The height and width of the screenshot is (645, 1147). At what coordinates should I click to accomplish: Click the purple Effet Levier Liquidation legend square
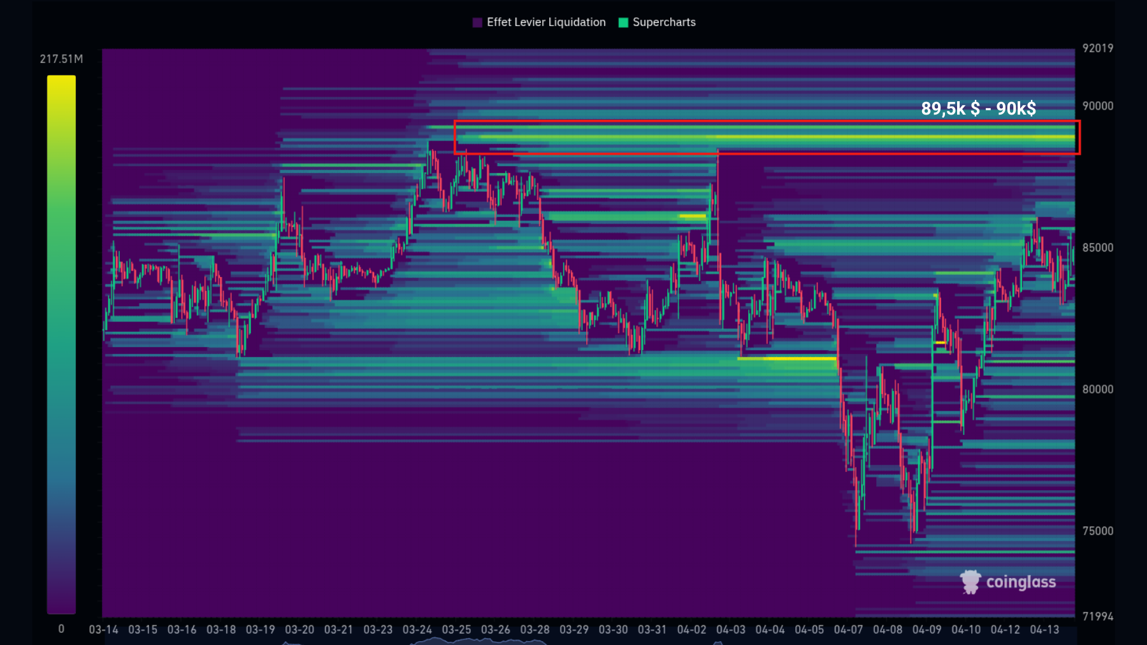click(477, 22)
